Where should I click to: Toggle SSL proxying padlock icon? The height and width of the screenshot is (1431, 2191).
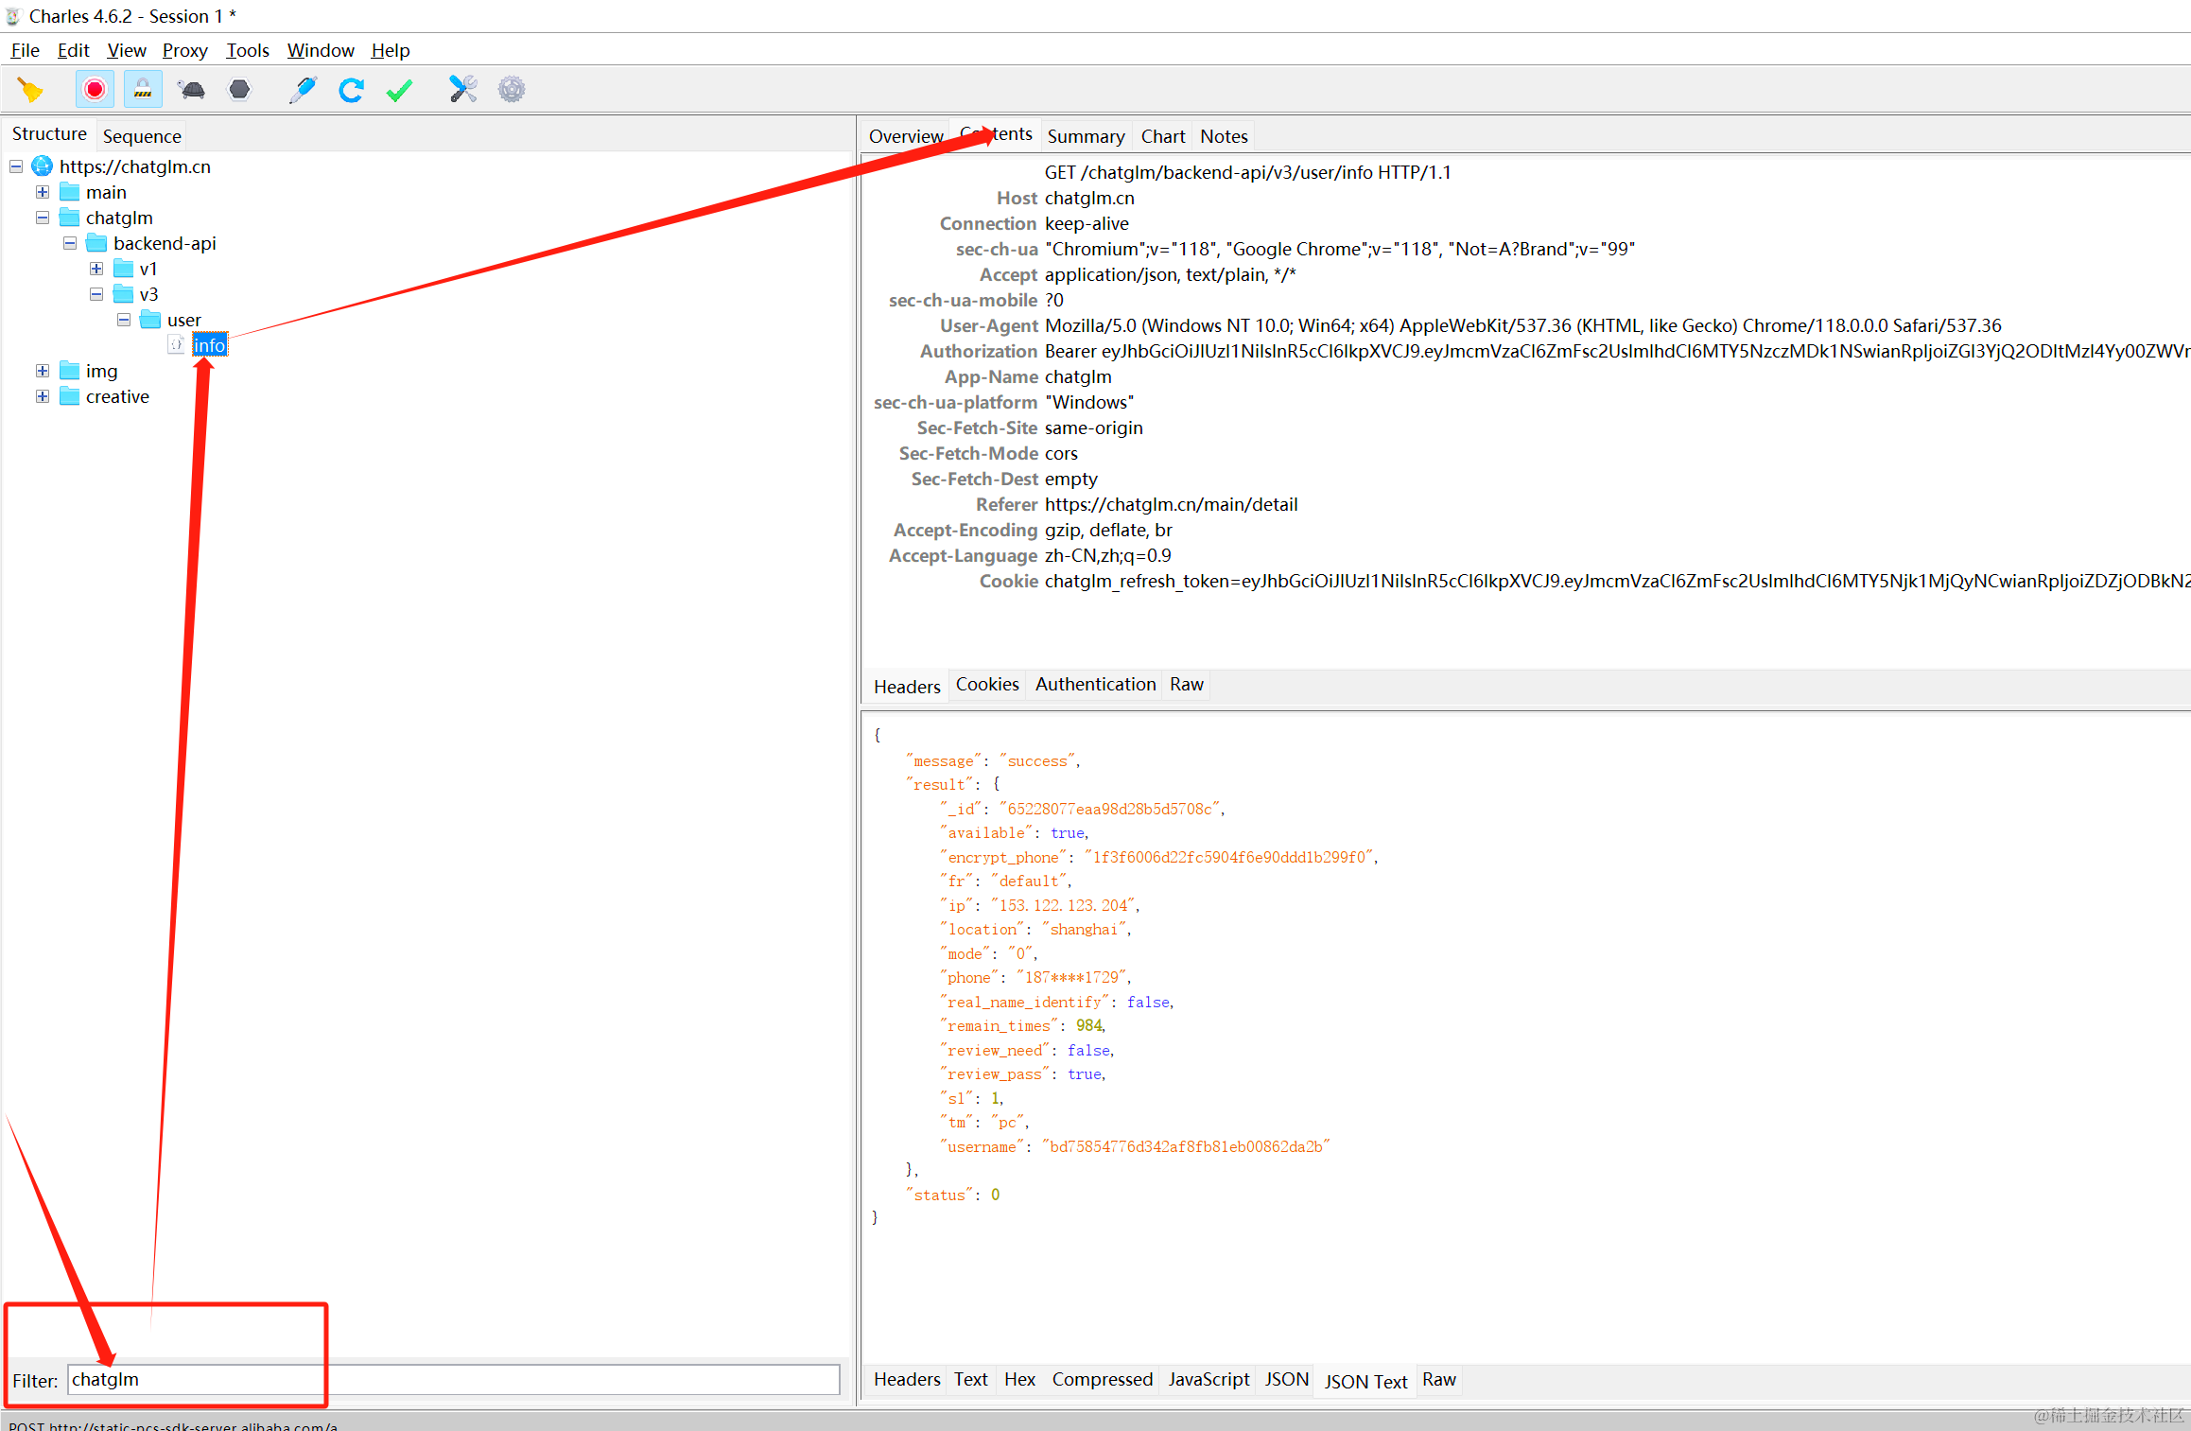coord(143,90)
